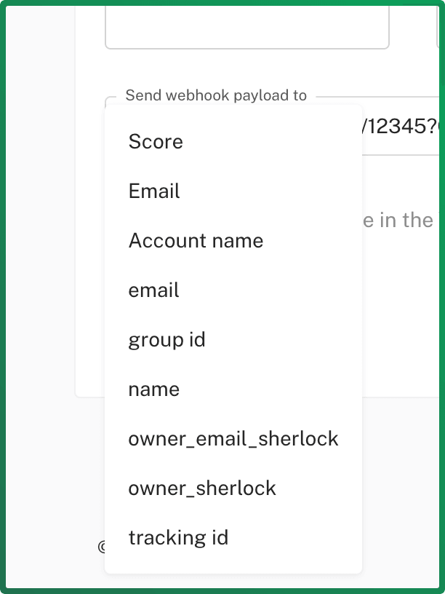Insert the group id variable
Viewport: 445px width, 594px height.
(233, 340)
